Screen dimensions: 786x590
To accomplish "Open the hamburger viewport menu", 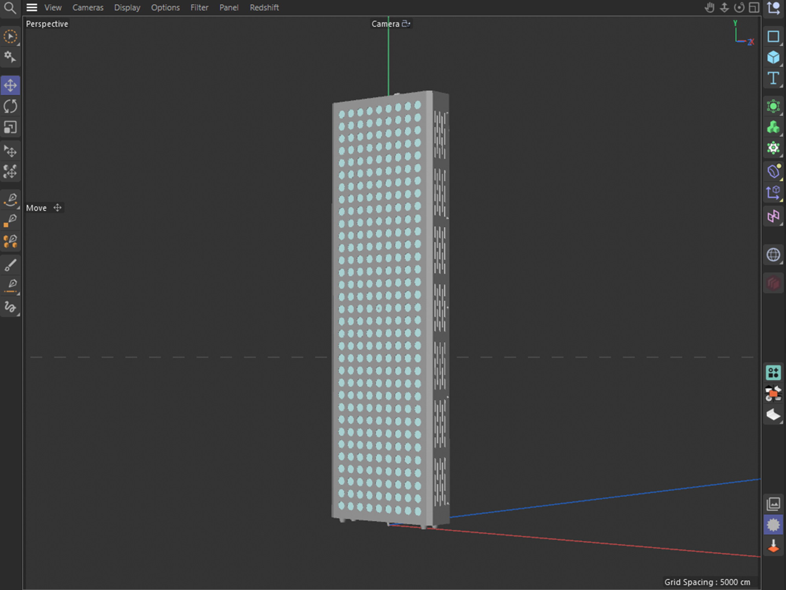I will coord(32,7).
